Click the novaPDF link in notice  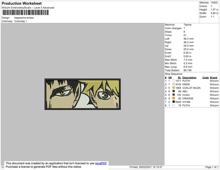pos(101,163)
